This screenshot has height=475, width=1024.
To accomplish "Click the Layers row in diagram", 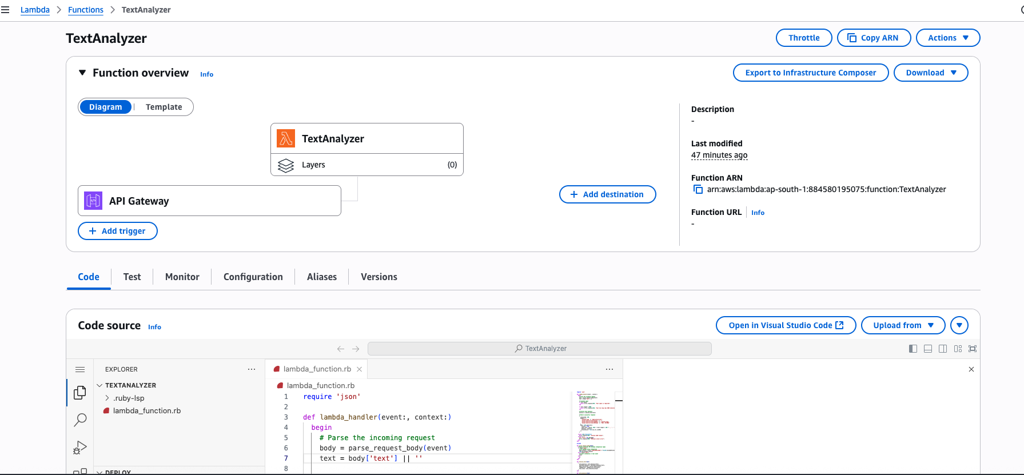I will pos(367,165).
